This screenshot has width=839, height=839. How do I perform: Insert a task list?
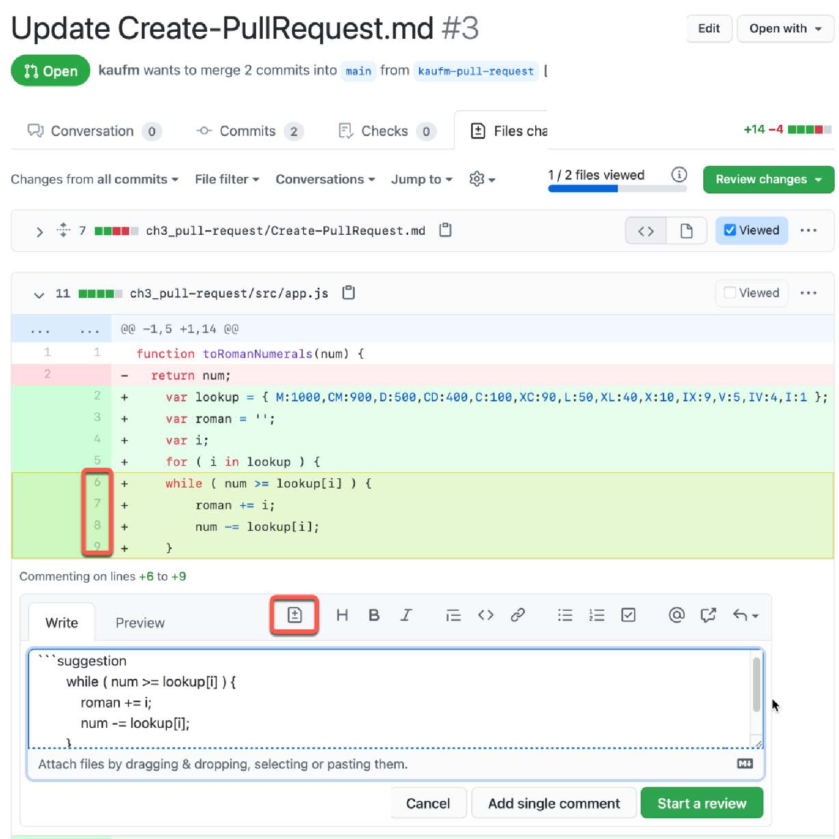[x=628, y=615]
